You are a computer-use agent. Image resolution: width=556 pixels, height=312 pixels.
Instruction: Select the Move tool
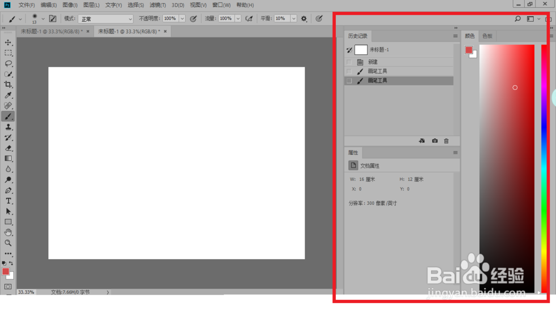(x=8, y=43)
